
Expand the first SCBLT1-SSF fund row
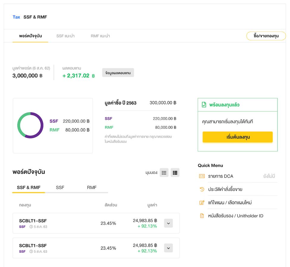169,223
